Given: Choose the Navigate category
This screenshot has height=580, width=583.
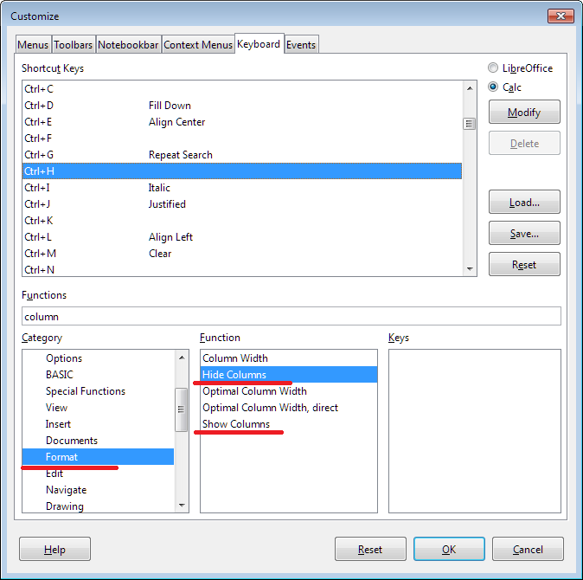Looking at the screenshot, I should click(x=67, y=490).
